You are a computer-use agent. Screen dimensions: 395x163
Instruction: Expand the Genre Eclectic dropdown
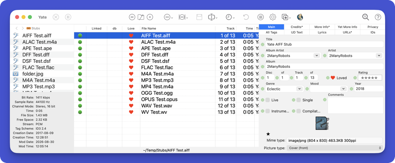click(299, 89)
